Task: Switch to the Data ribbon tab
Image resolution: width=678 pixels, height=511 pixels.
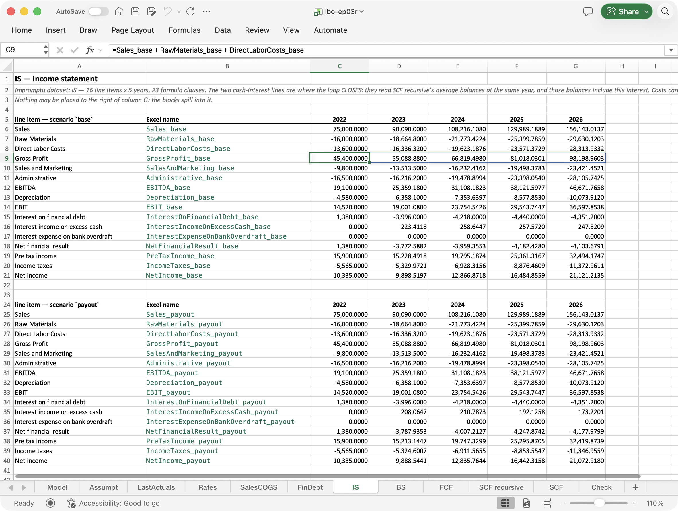Action: 223,30
